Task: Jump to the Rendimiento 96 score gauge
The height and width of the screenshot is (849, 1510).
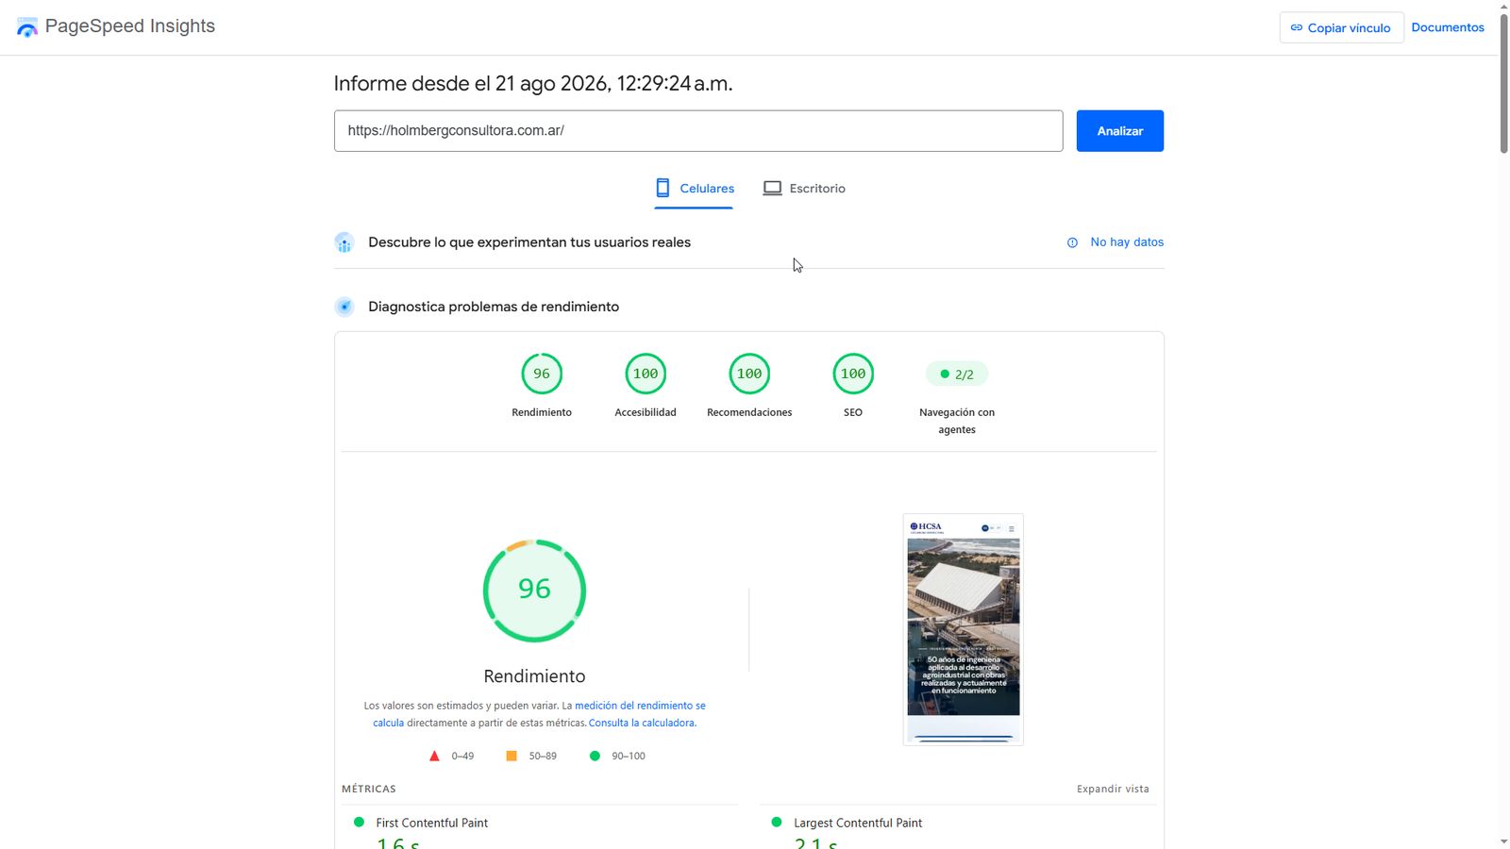Action: (x=542, y=374)
